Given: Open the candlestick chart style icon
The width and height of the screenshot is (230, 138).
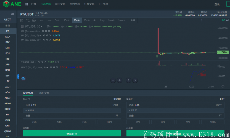Looking at the screenshot, I should [22, 20].
